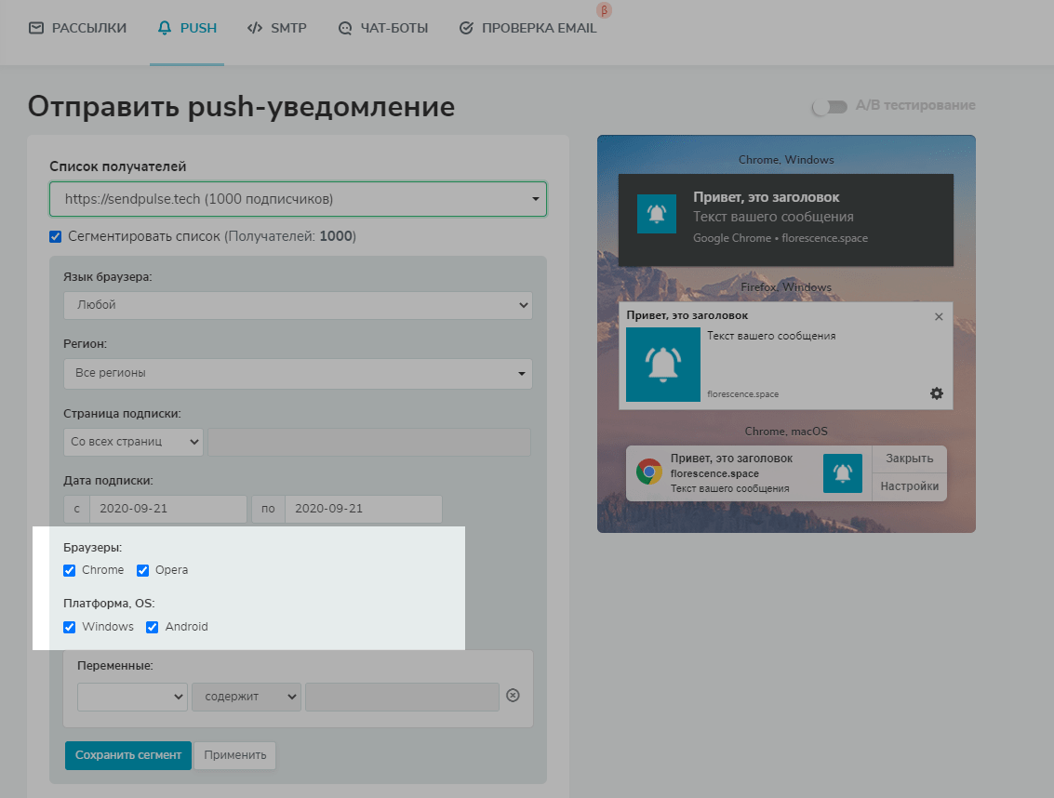Close the Firefox preview notification
The image size is (1054, 798).
point(939,316)
